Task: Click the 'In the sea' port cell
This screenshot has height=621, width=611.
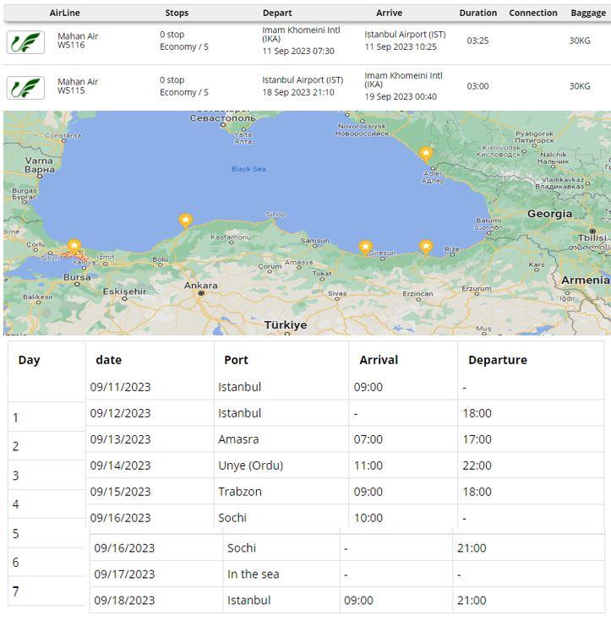Action: tap(254, 574)
